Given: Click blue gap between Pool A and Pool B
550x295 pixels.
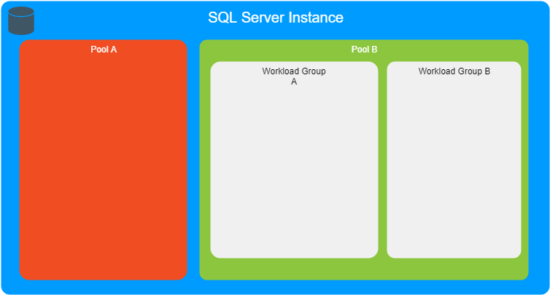Looking at the screenshot, I should pos(193,160).
